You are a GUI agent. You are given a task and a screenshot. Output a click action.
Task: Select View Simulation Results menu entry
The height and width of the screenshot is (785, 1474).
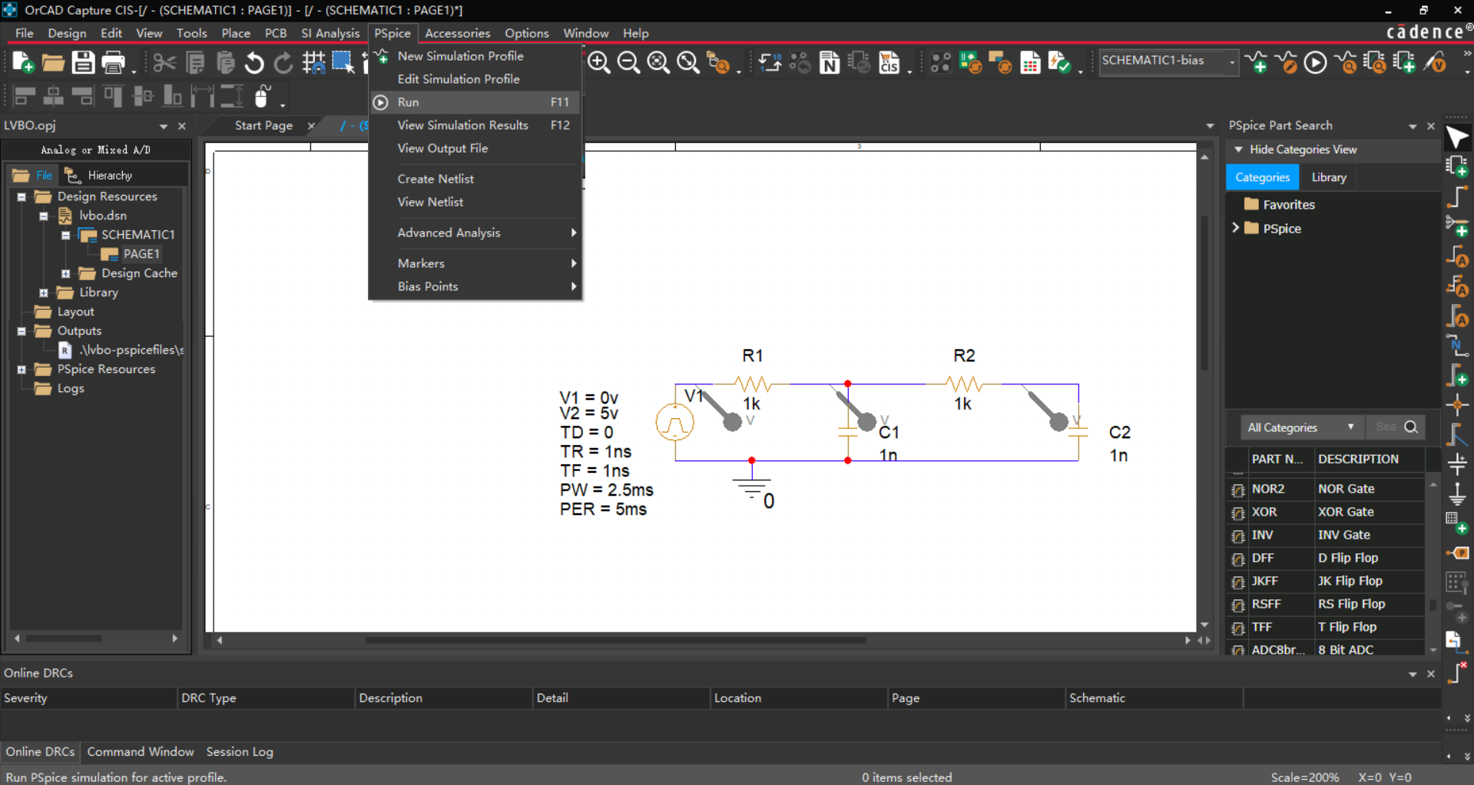pos(475,125)
